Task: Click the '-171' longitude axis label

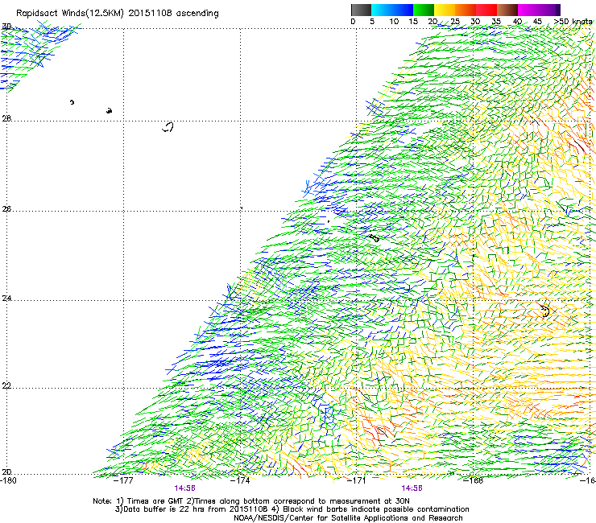Action: (357, 480)
